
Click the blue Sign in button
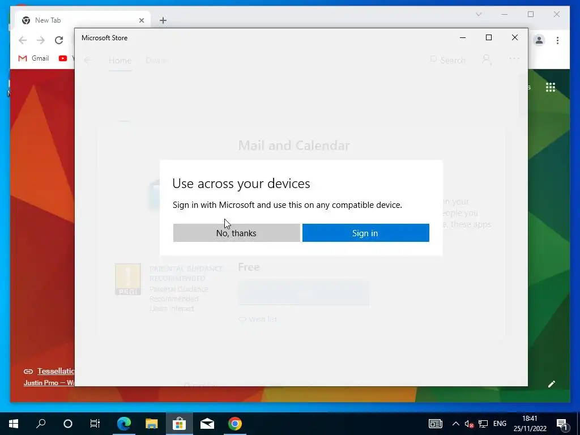click(365, 233)
